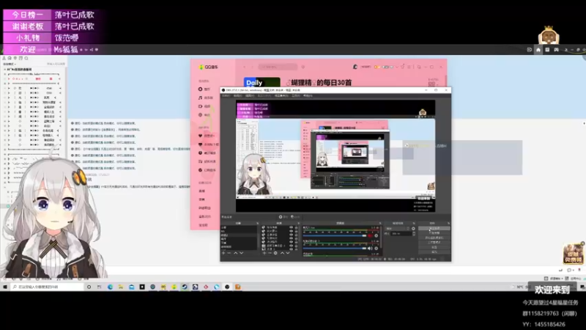Open the mode dropdown at top-left panel
The width and height of the screenshot is (586, 330).
click(10, 64)
